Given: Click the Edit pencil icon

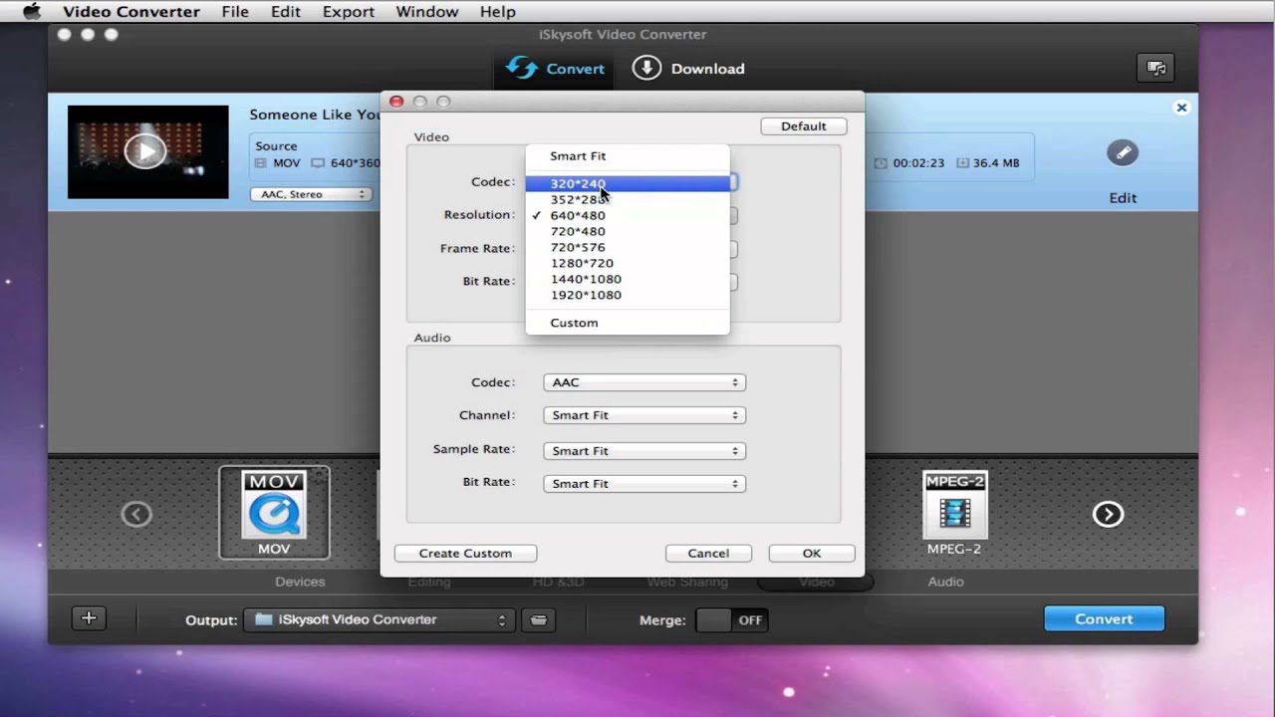Looking at the screenshot, I should point(1123,152).
